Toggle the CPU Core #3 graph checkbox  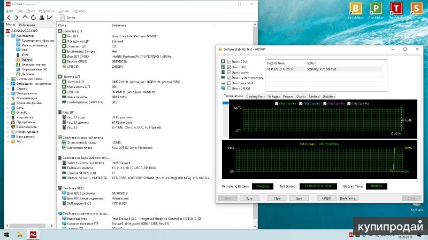pos(325,103)
